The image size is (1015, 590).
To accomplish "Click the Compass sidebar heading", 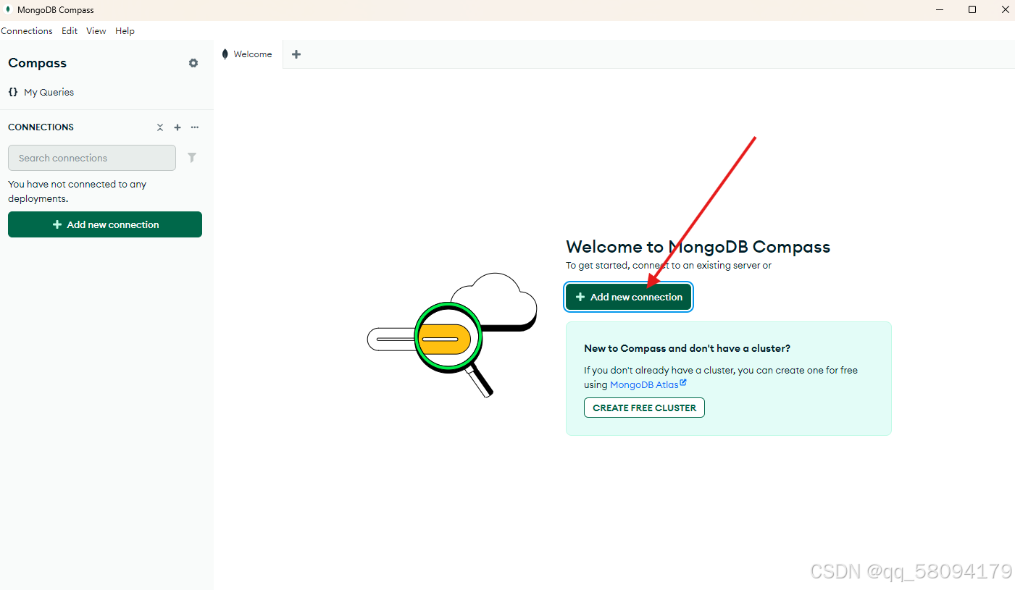I will click(38, 63).
